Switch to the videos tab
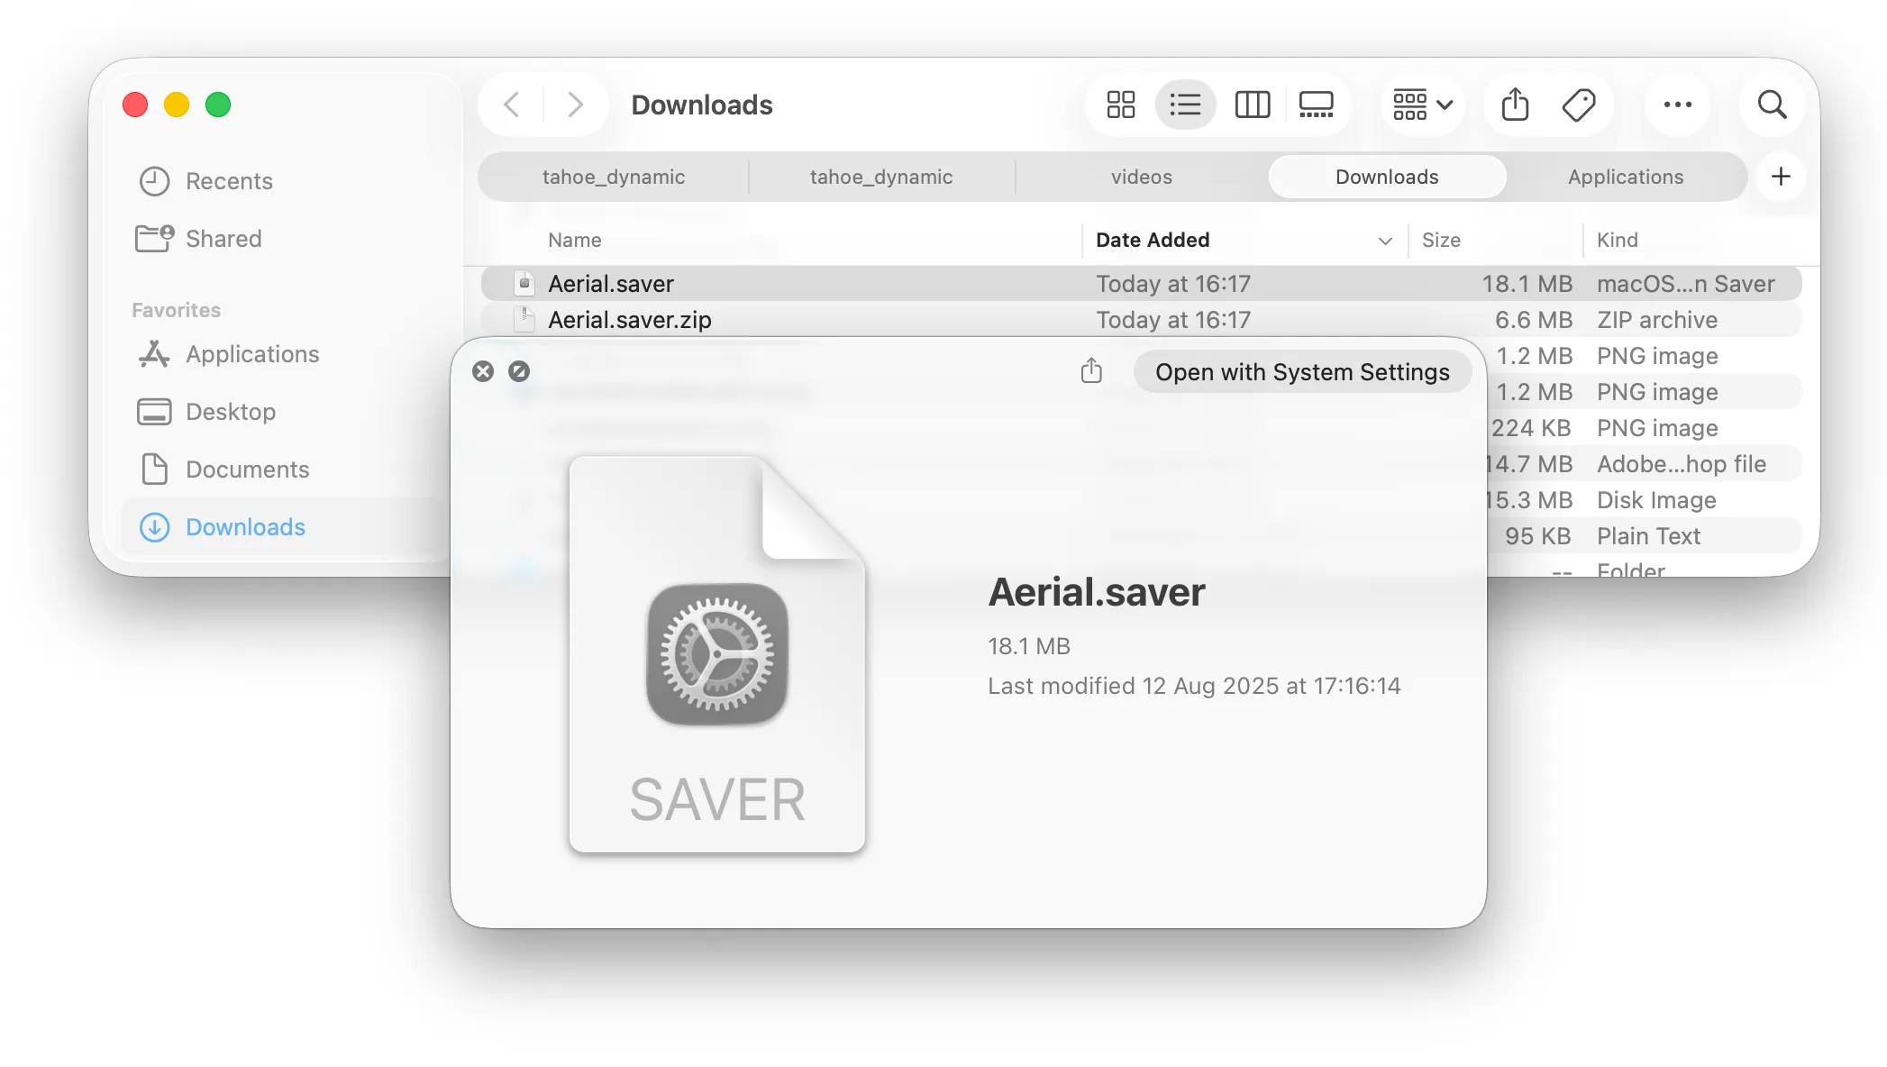 (1142, 177)
